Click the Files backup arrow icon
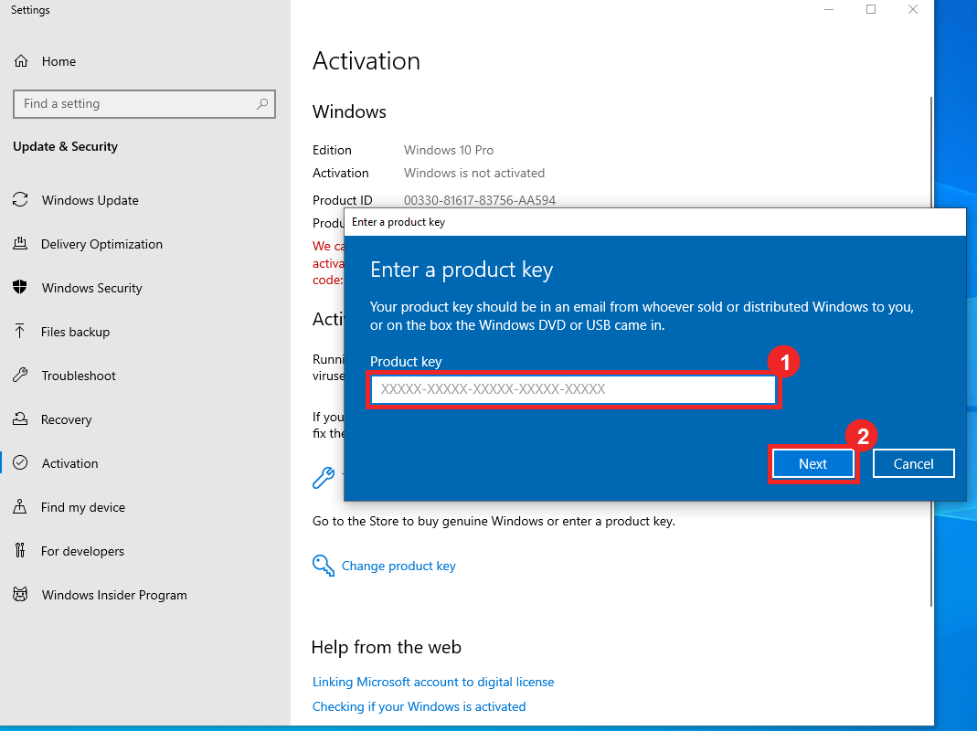The image size is (977, 731). pos(20,332)
